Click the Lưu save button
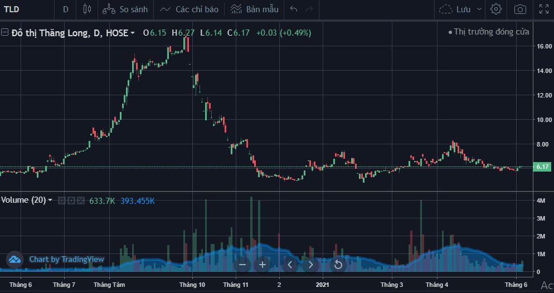The image size is (554, 293). (x=455, y=9)
